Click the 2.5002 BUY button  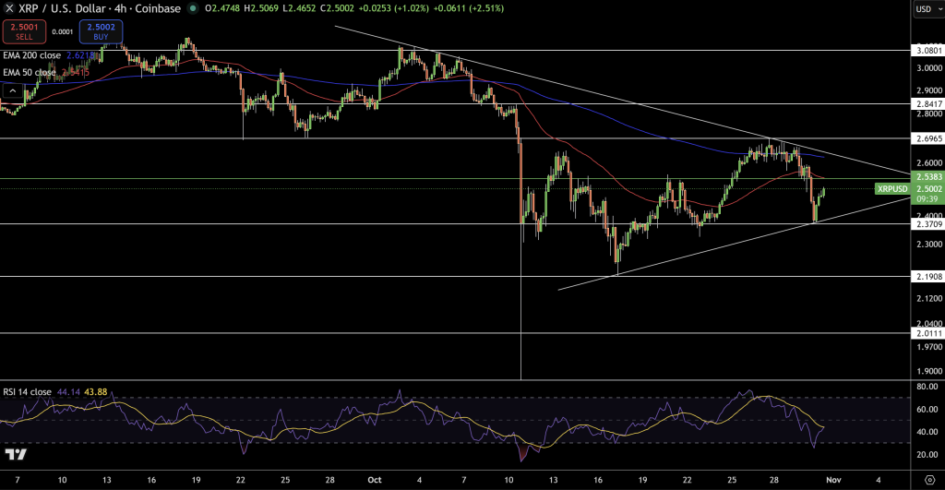pyautogui.click(x=101, y=31)
